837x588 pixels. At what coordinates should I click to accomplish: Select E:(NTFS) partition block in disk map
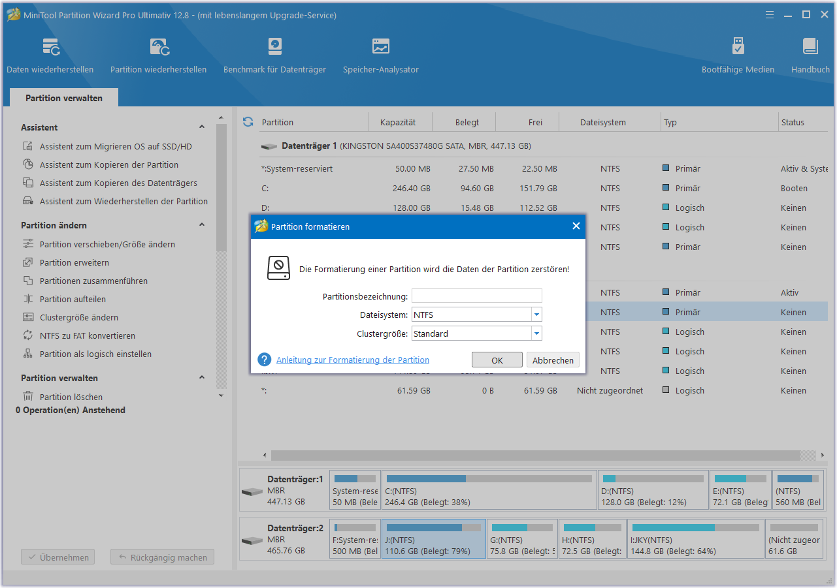[x=740, y=490]
